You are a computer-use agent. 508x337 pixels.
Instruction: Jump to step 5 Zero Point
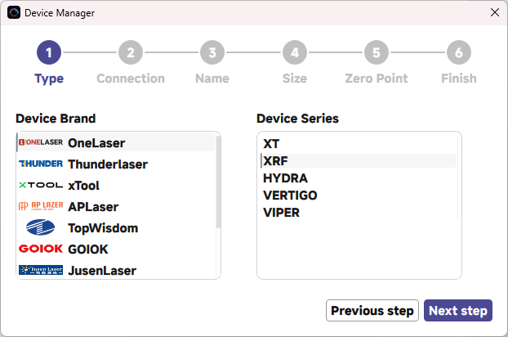[377, 52]
